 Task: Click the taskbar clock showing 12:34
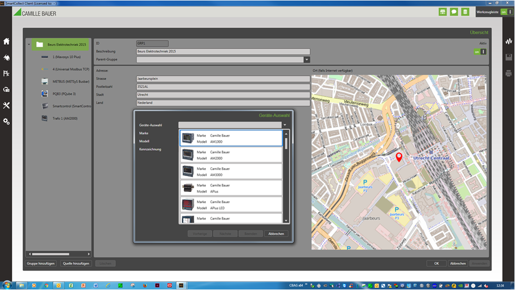[500, 286]
